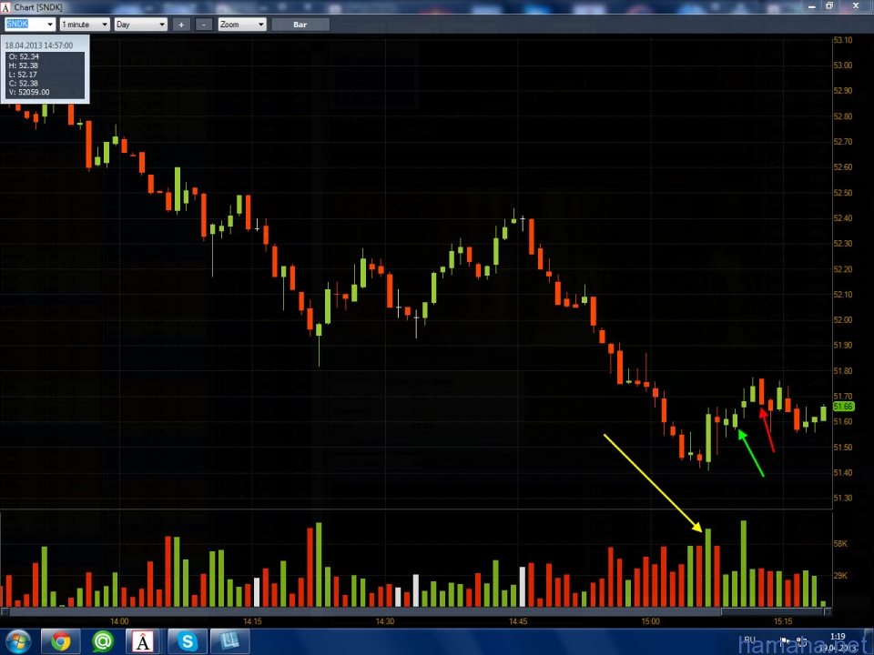The height and width of the screenshot is (655, 874).
Task: Minimize the Chart [SNDK] window
Action: tap(811, 6)
